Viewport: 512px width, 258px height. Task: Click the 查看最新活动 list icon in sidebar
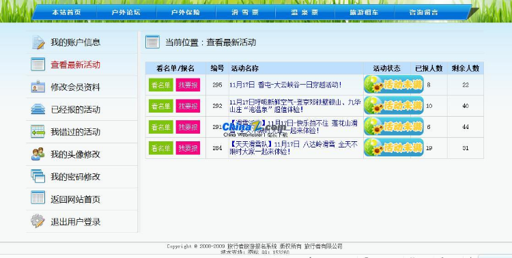[38, 64]
